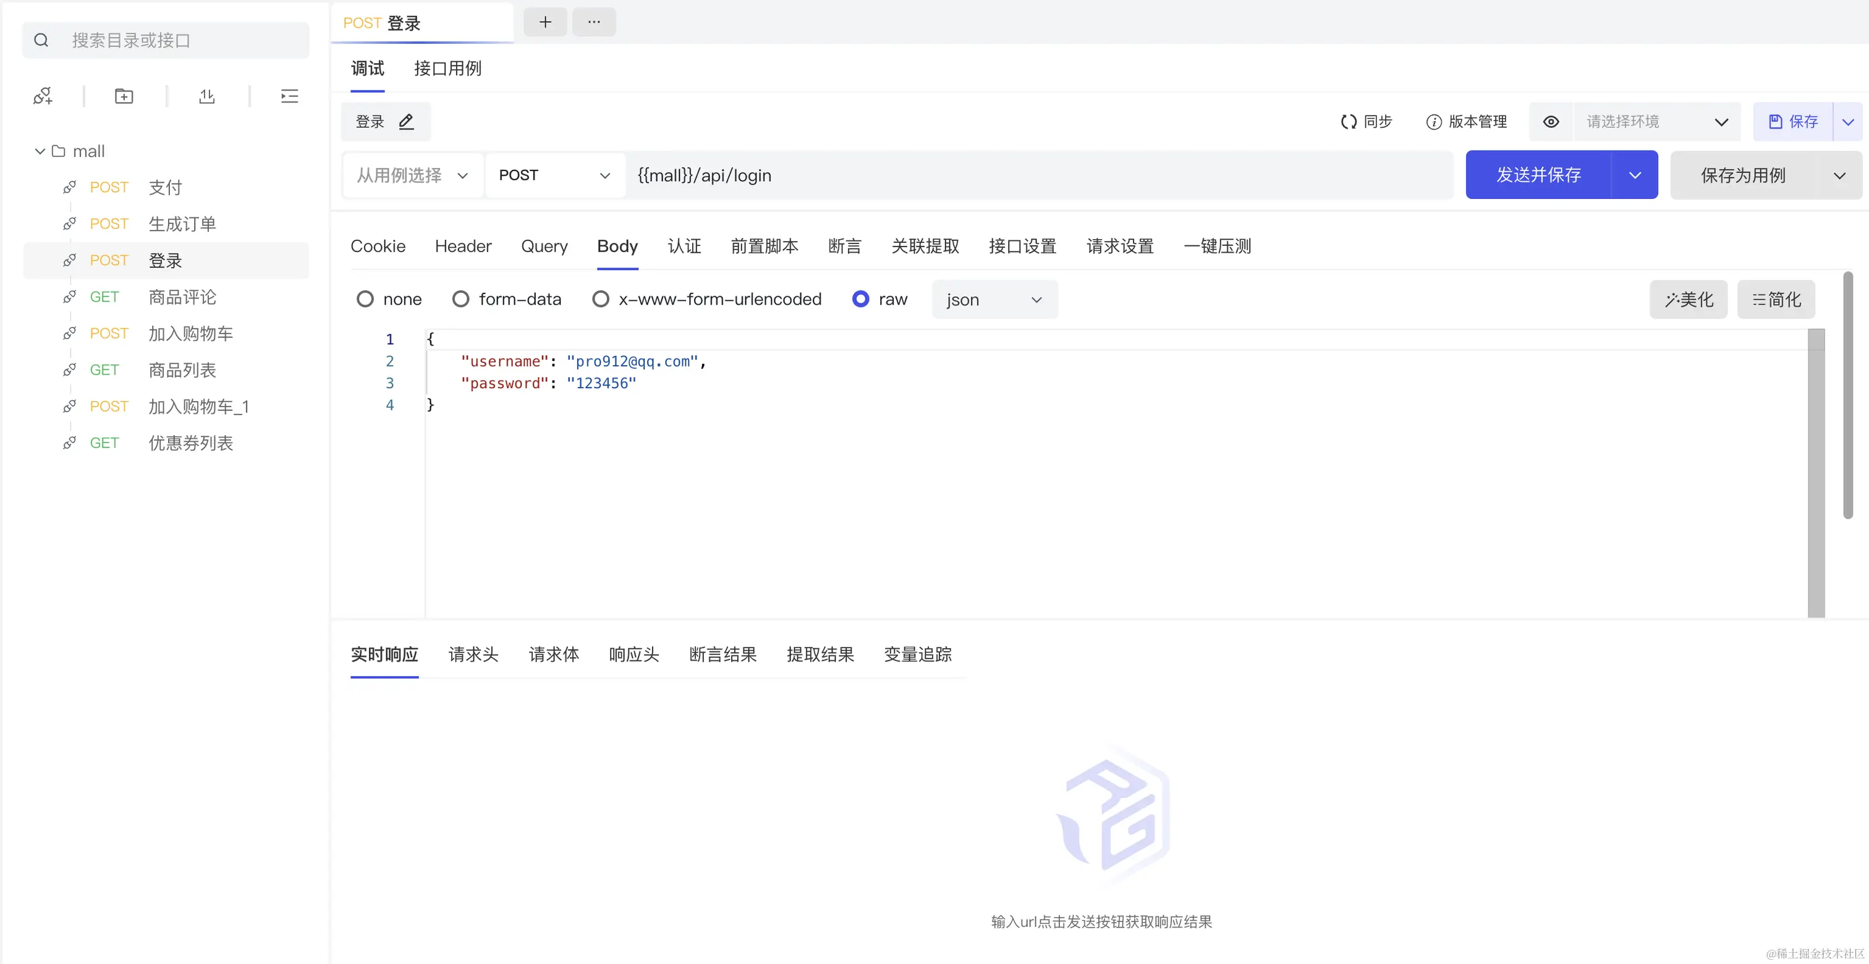Collapse the mall folder tree

tap(40, 151)
